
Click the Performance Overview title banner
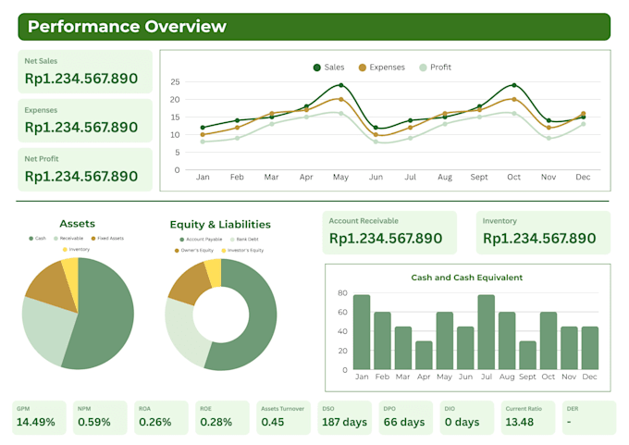coord(314,27)
